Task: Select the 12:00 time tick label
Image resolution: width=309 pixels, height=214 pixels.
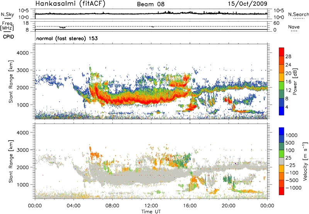Action: pos(151,206)
